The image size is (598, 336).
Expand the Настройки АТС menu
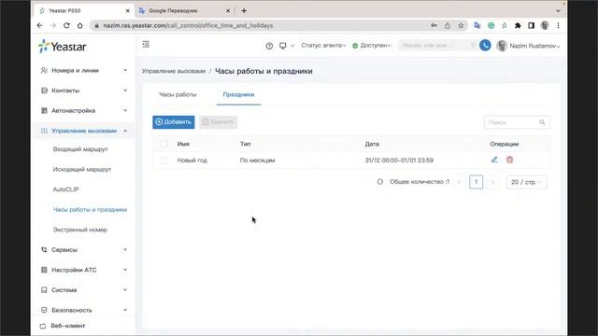[x=84, y=270]
